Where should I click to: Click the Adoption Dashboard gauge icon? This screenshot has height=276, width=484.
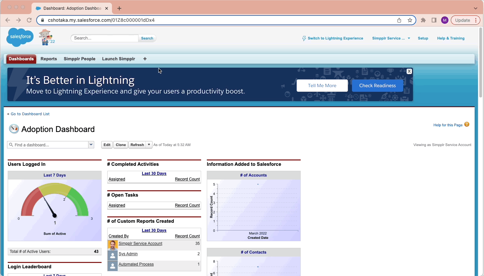pos(14,129)
